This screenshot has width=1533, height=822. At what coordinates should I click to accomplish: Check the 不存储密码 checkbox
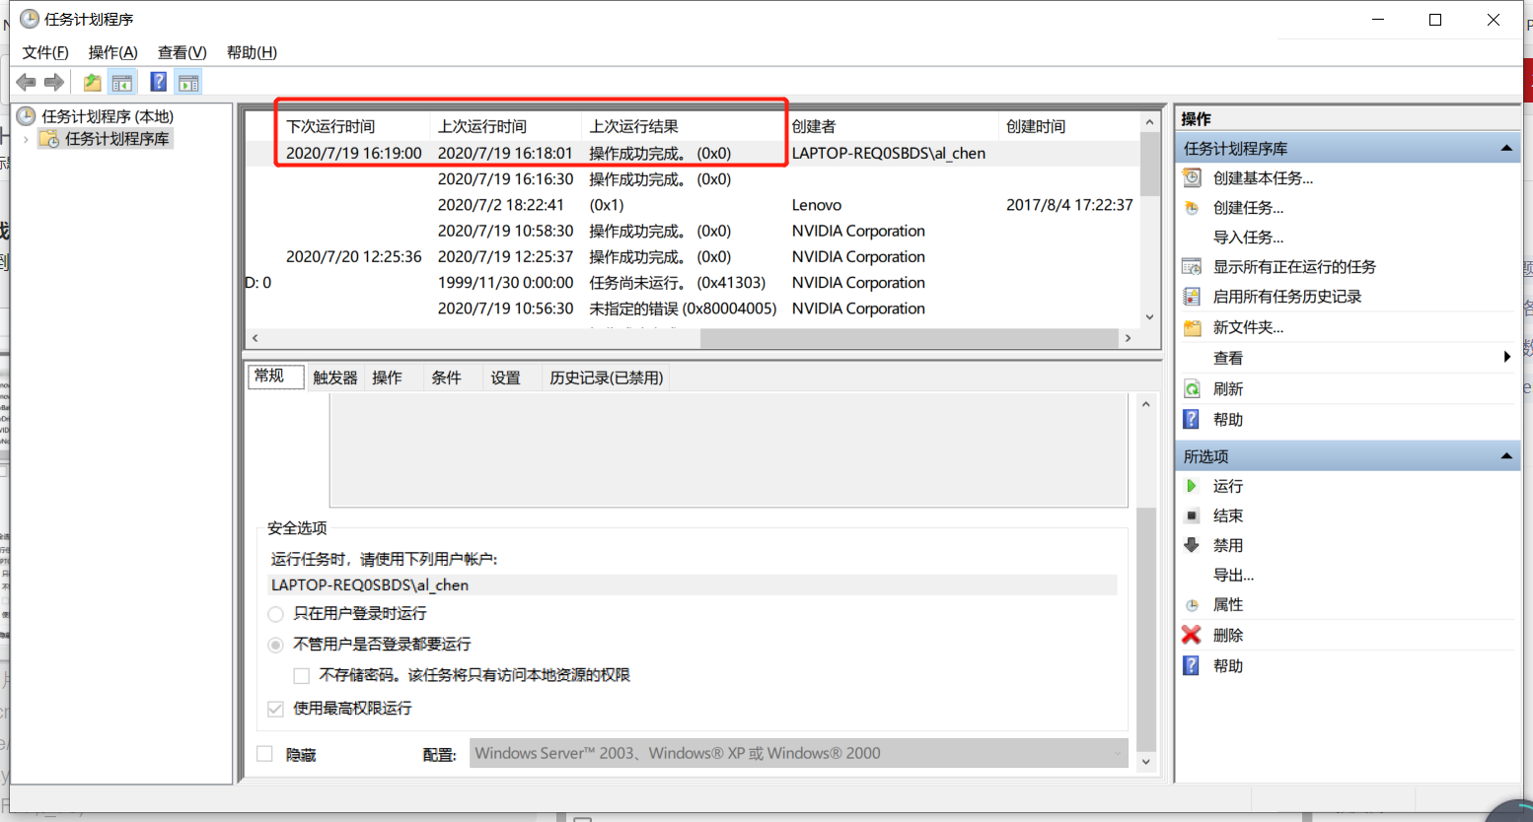coord(302,675)
